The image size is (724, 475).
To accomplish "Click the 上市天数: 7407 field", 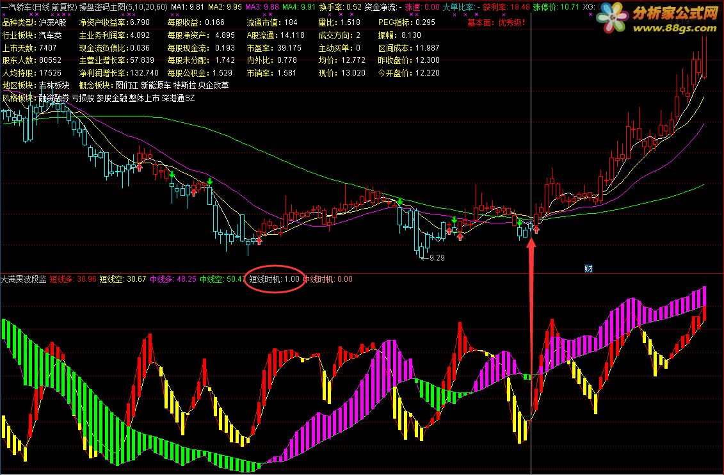I will (29, 47).
